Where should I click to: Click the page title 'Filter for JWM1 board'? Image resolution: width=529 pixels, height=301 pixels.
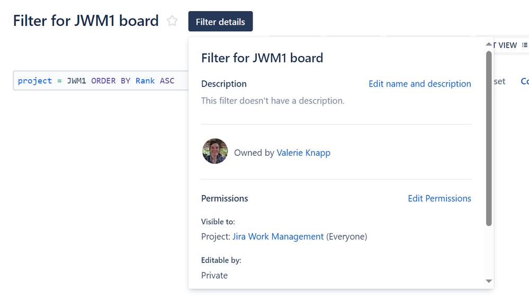86,21
